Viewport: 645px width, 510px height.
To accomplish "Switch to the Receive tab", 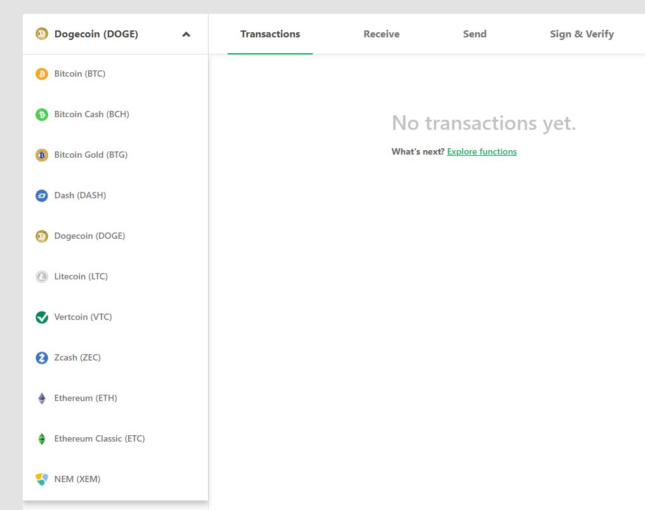I will 381,34.
